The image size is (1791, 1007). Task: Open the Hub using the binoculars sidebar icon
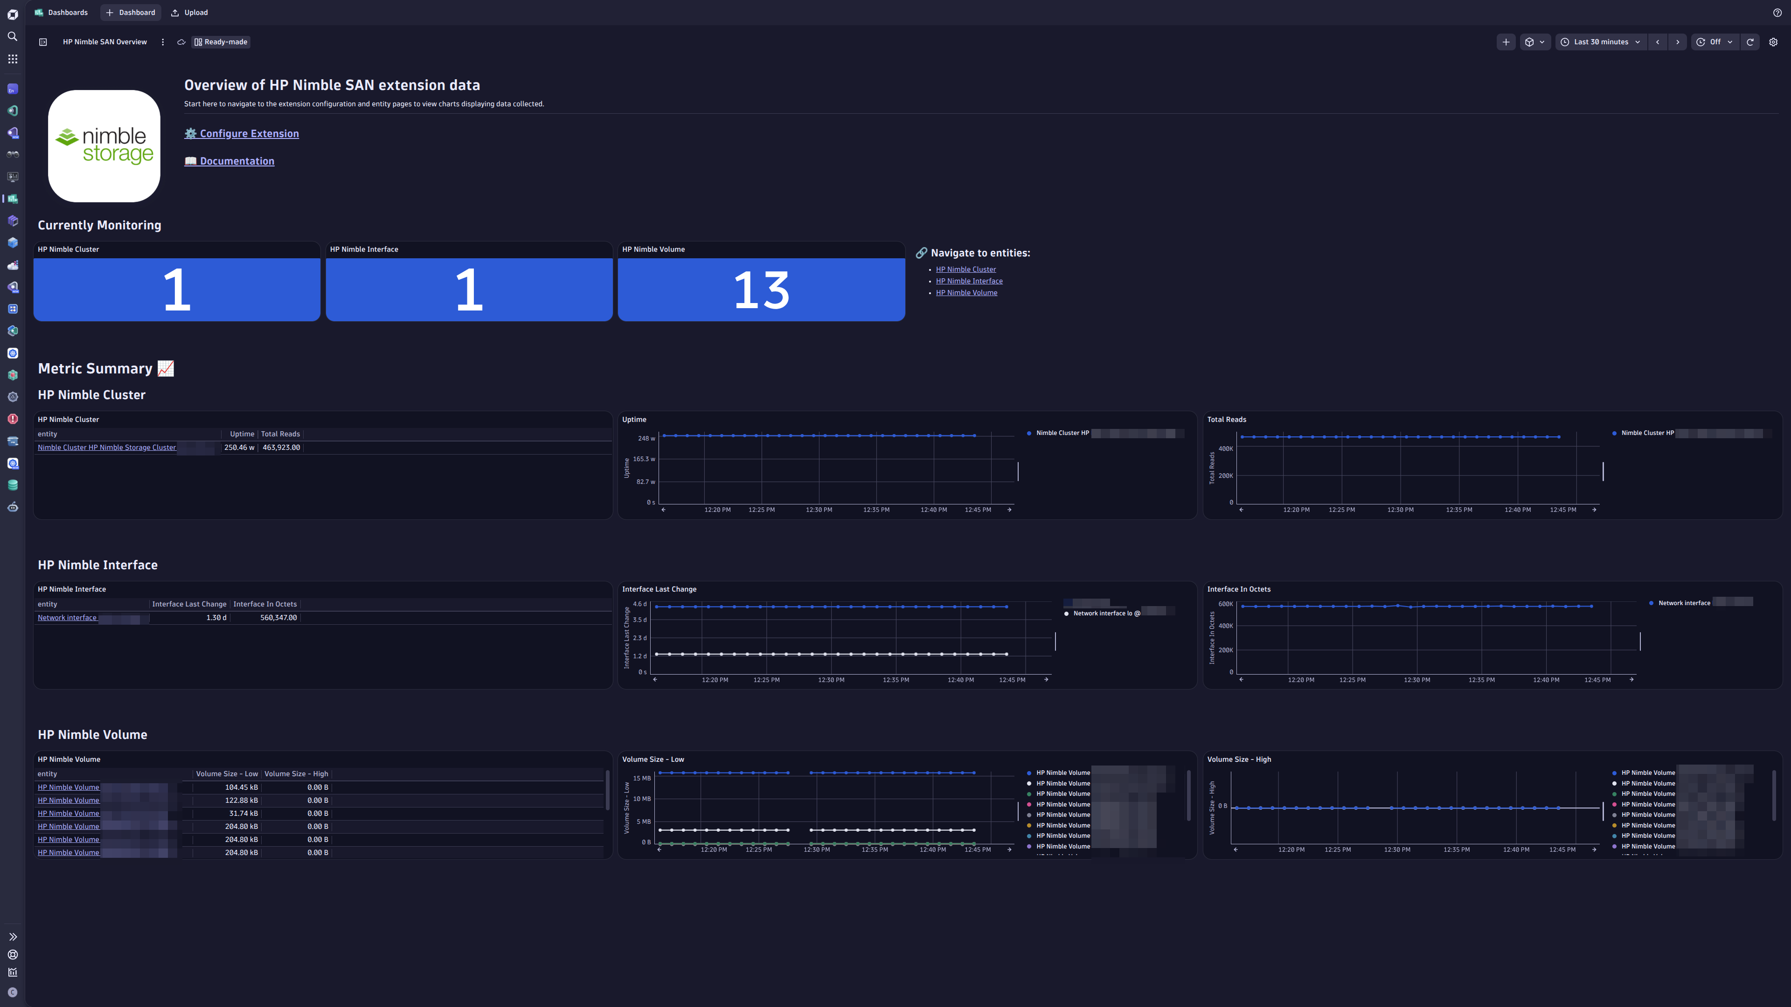(13, 154)
